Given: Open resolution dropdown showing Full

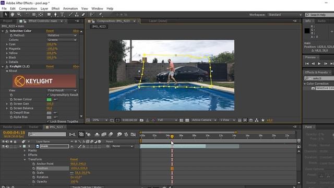Looking at the screenshot, I should 167,120.
